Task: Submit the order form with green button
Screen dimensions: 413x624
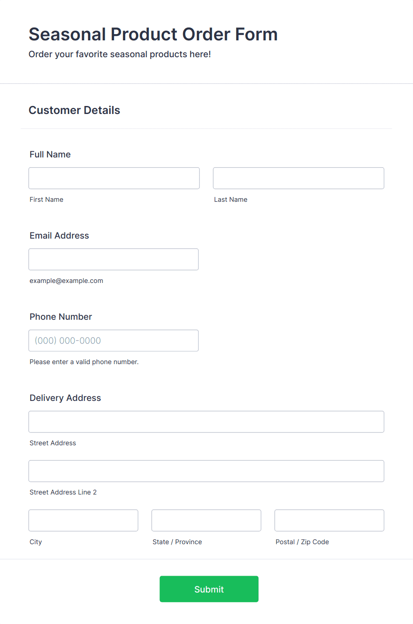Action: (209, 589)
